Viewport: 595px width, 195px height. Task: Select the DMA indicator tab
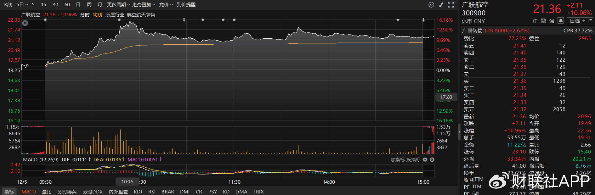tap(241, 192)
